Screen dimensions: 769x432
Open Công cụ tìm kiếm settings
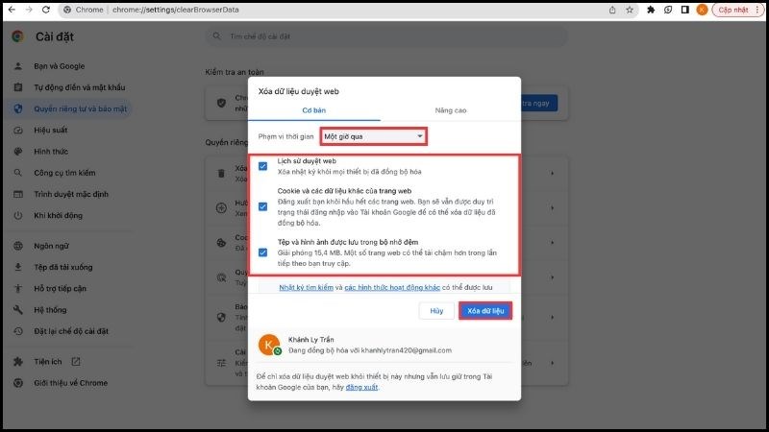click(x=64, y=173)
